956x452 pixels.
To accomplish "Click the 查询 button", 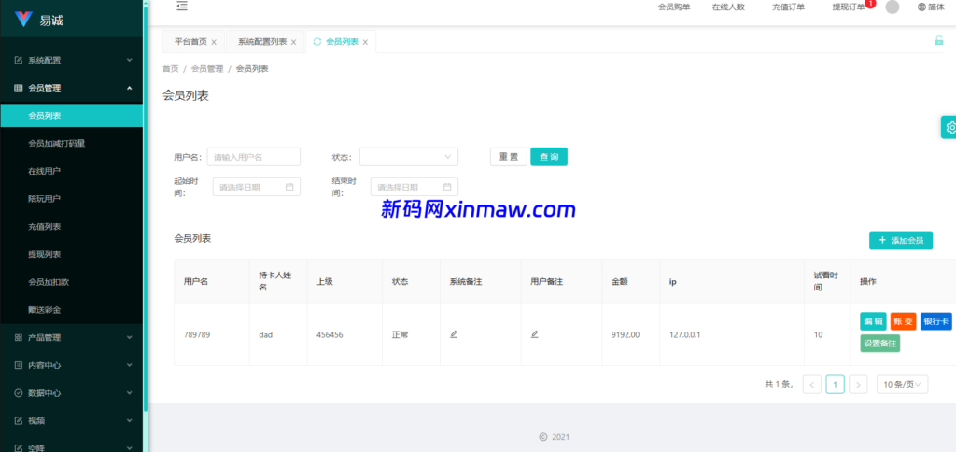I will [549, 157].
